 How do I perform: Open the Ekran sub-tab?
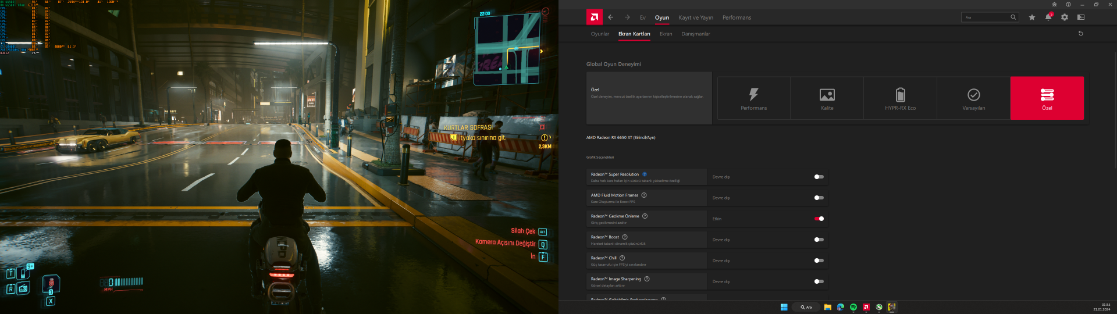[666, 34]
